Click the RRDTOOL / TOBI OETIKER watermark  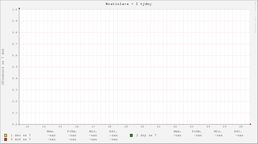[x=255, y=17]
